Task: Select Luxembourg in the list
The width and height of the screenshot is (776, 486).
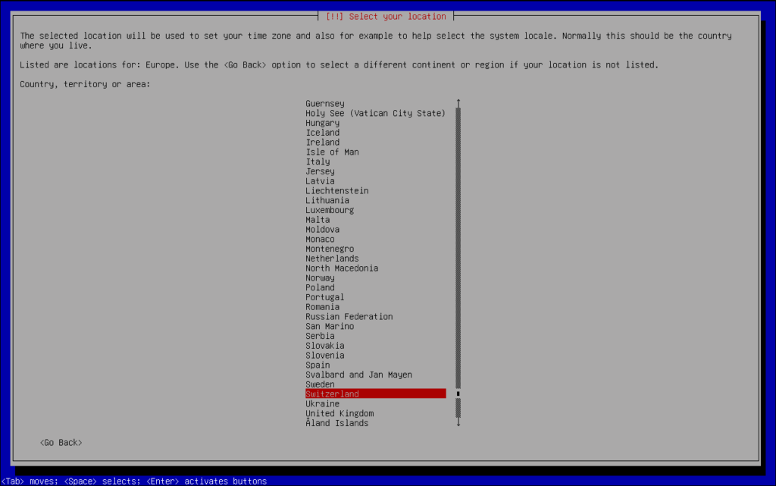Action: 330,210
